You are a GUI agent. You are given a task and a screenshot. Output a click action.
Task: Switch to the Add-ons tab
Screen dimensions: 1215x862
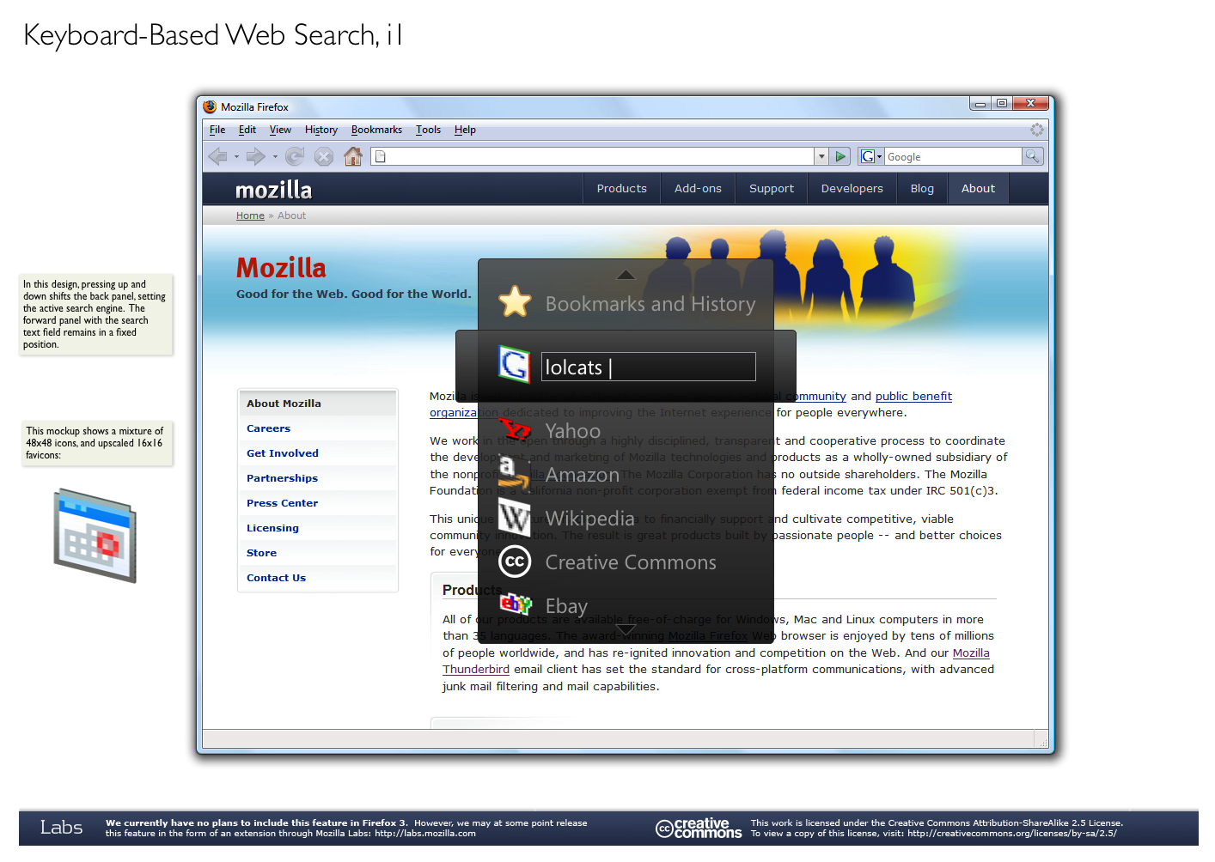pyautogui.click(x=698, y=189)
